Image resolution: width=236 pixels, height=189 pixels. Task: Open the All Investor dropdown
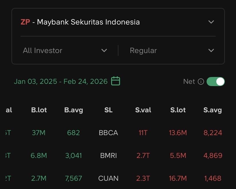tap(65, 50)
